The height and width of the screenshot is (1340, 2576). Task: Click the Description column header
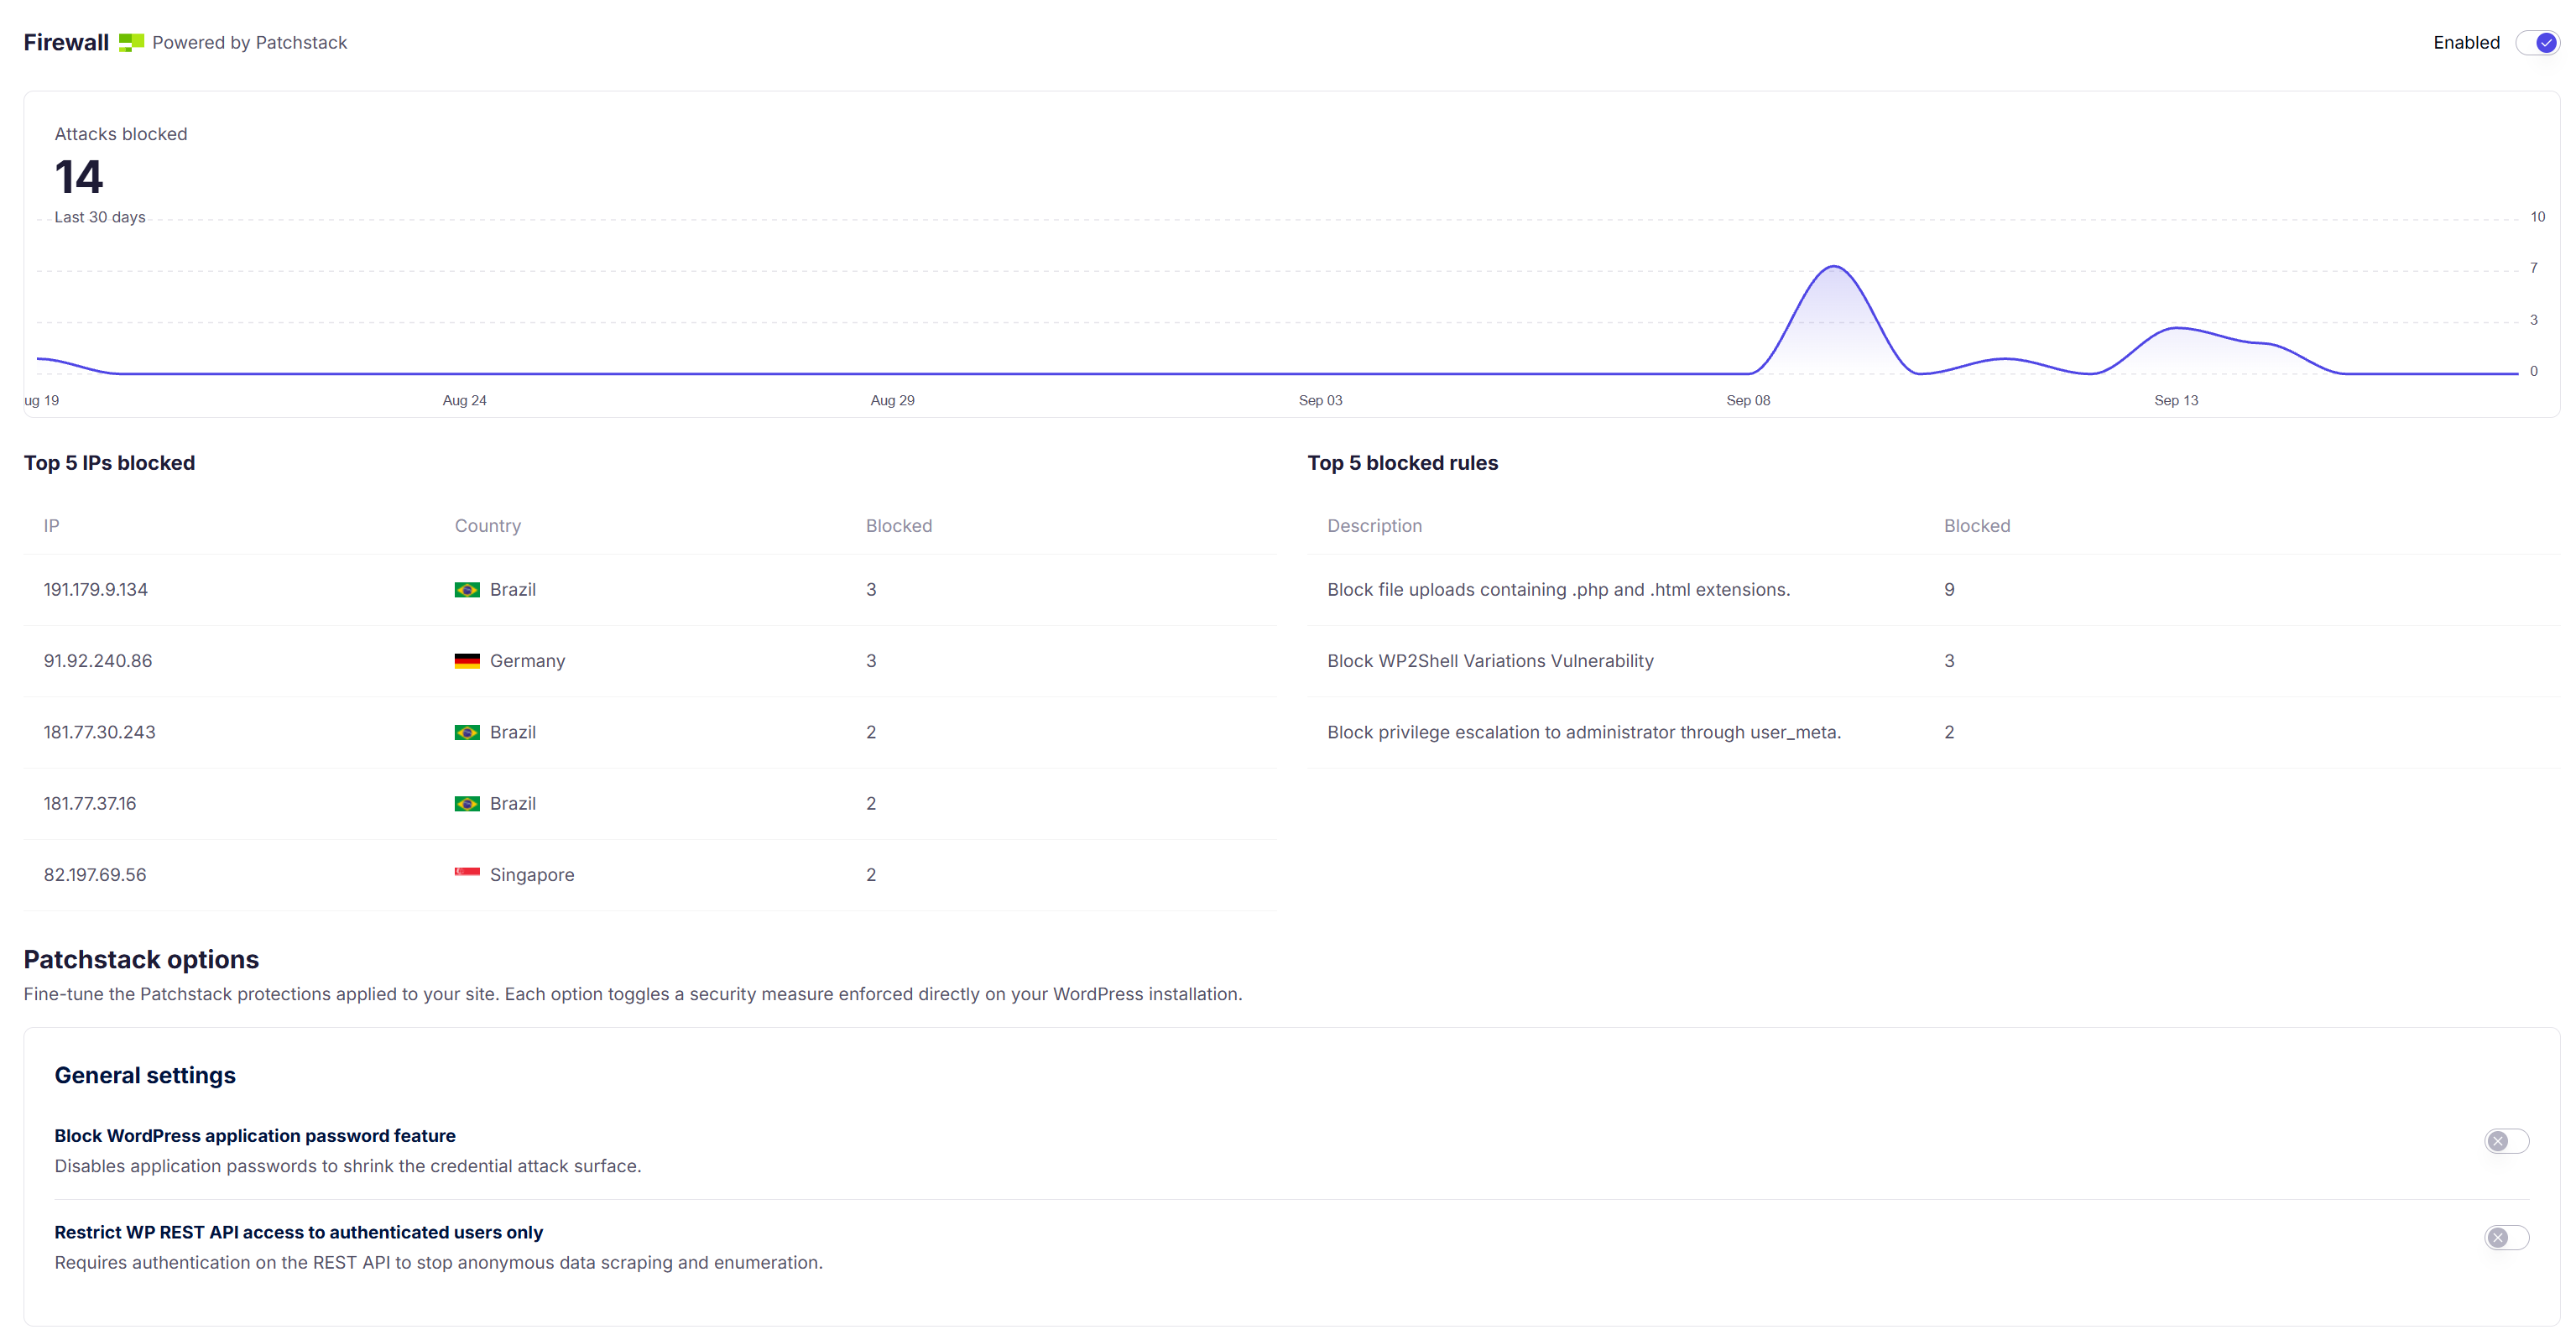point(1375,526)
